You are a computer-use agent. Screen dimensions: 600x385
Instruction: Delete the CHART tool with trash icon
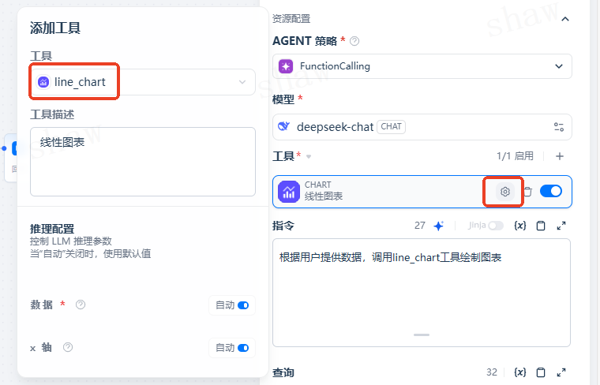[527, 192]
